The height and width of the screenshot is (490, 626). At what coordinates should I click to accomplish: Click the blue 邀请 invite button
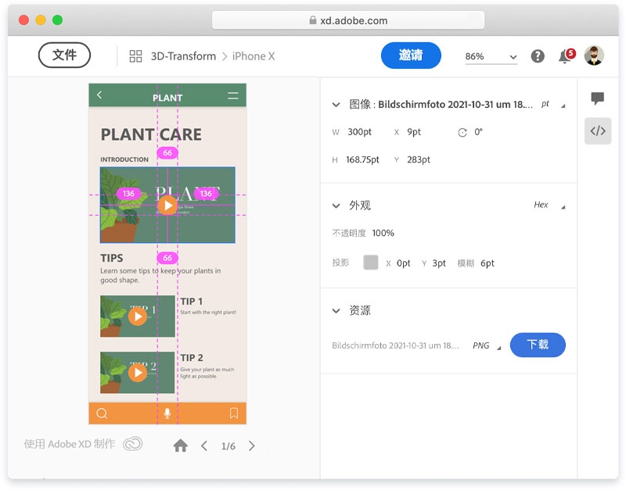(x=411, y=55)
